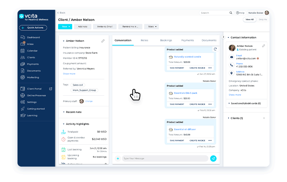The image size is (287, 182).
Task: Switch to the Payments tab
Action: (188, 41)
